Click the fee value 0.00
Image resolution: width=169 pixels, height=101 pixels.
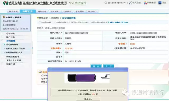click(133, 44)
